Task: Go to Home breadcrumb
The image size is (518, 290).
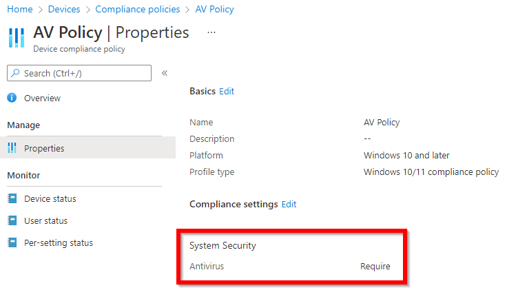Action: click(x=20, y=9)
